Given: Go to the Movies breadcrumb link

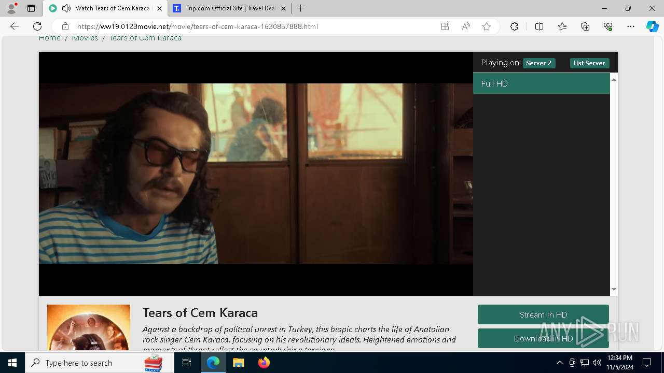Looking at the screenshot, I should tap(85, 38).
